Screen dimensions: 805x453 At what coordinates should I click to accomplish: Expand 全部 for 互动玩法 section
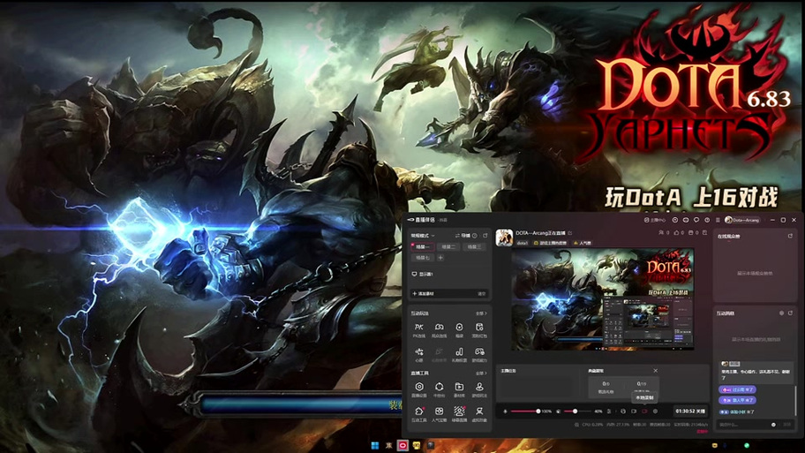[481, 313]
